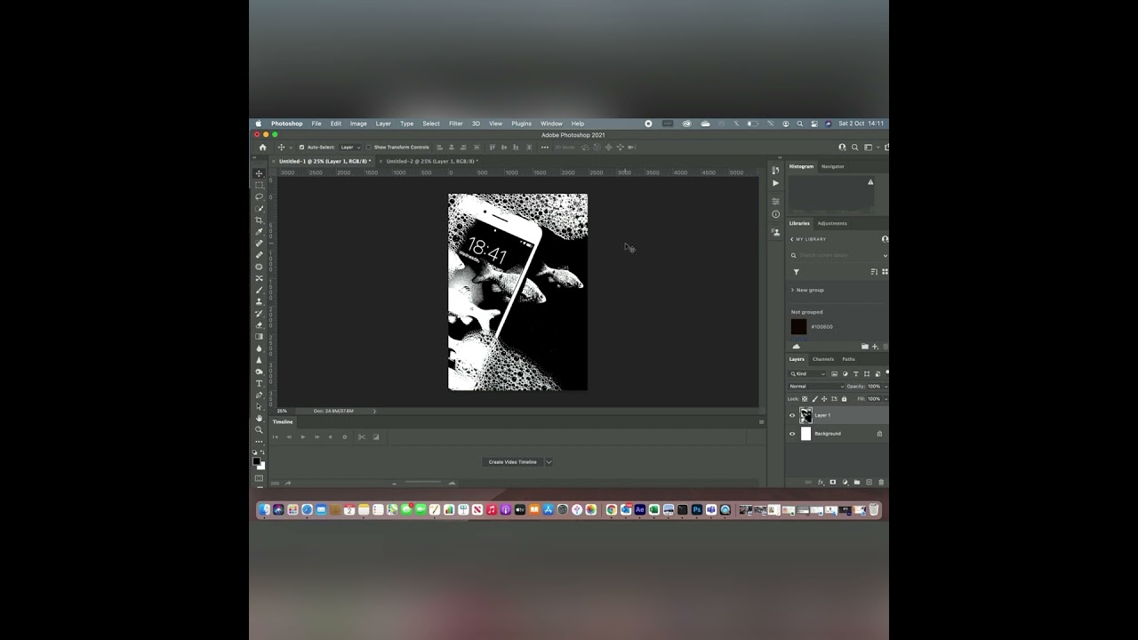Click the Create Video Timeline button
This screenshot has width=1138, height=640.
[x=513, y=462]
